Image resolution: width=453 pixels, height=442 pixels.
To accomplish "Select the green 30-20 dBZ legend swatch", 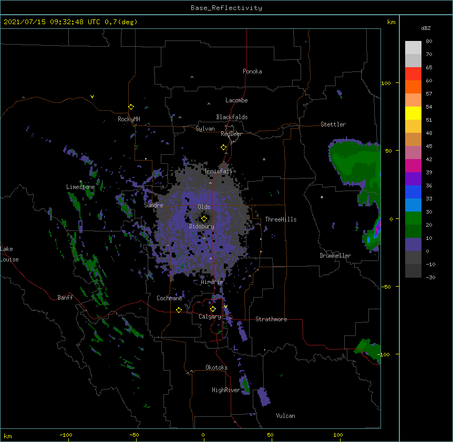I will tap(413, 218).
